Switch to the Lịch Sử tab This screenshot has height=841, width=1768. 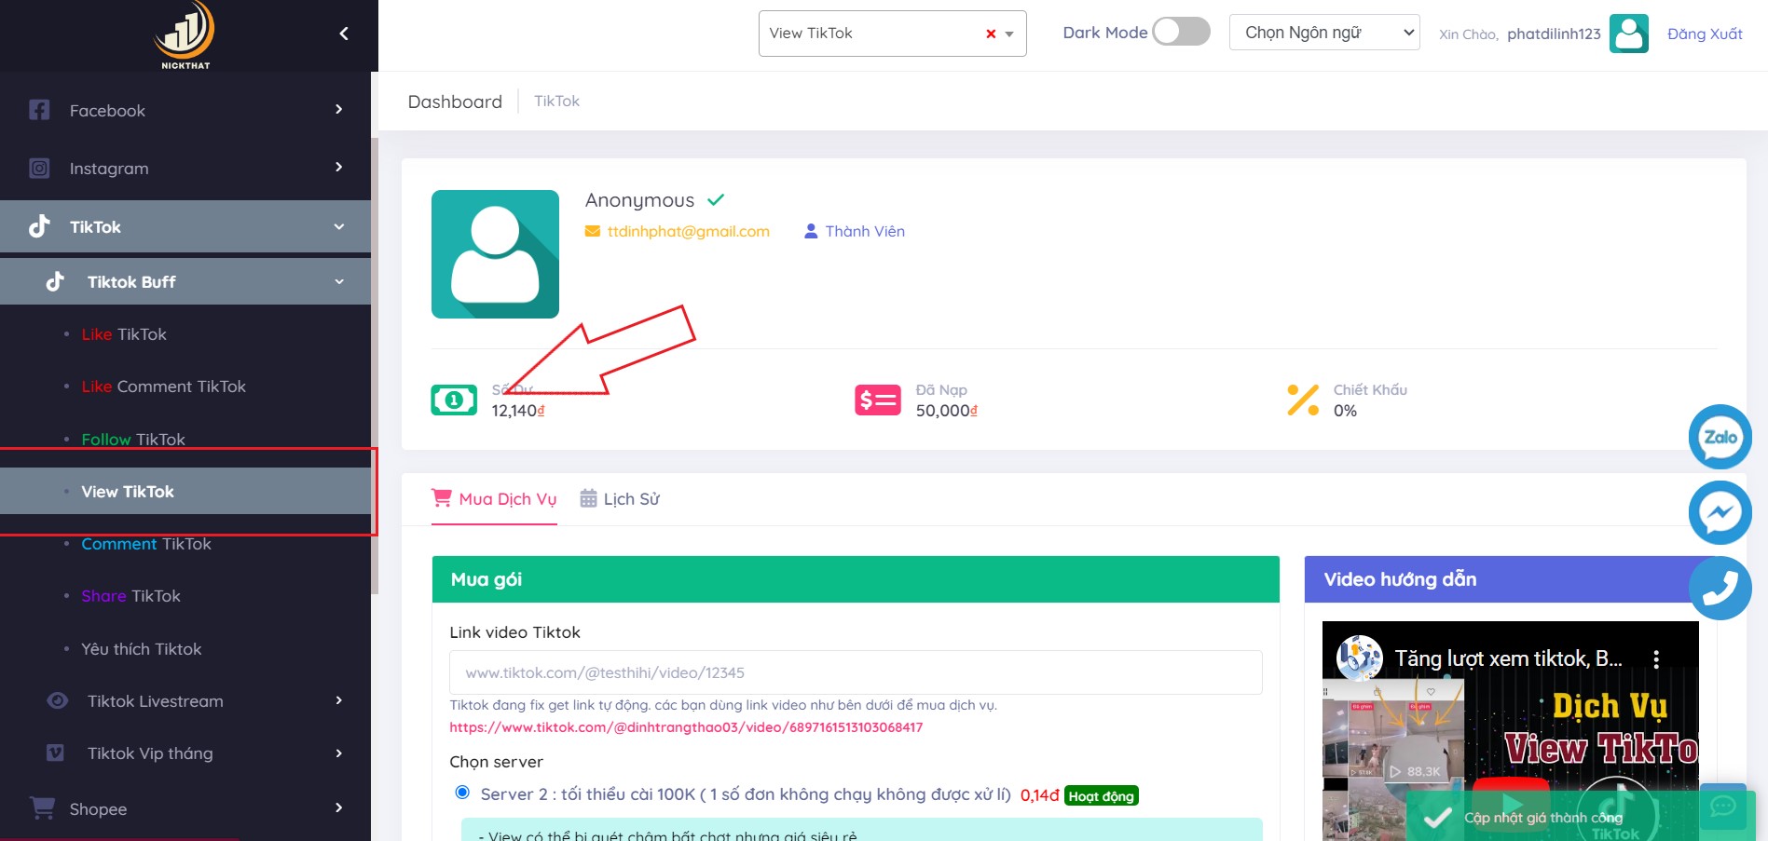point(620,499)
